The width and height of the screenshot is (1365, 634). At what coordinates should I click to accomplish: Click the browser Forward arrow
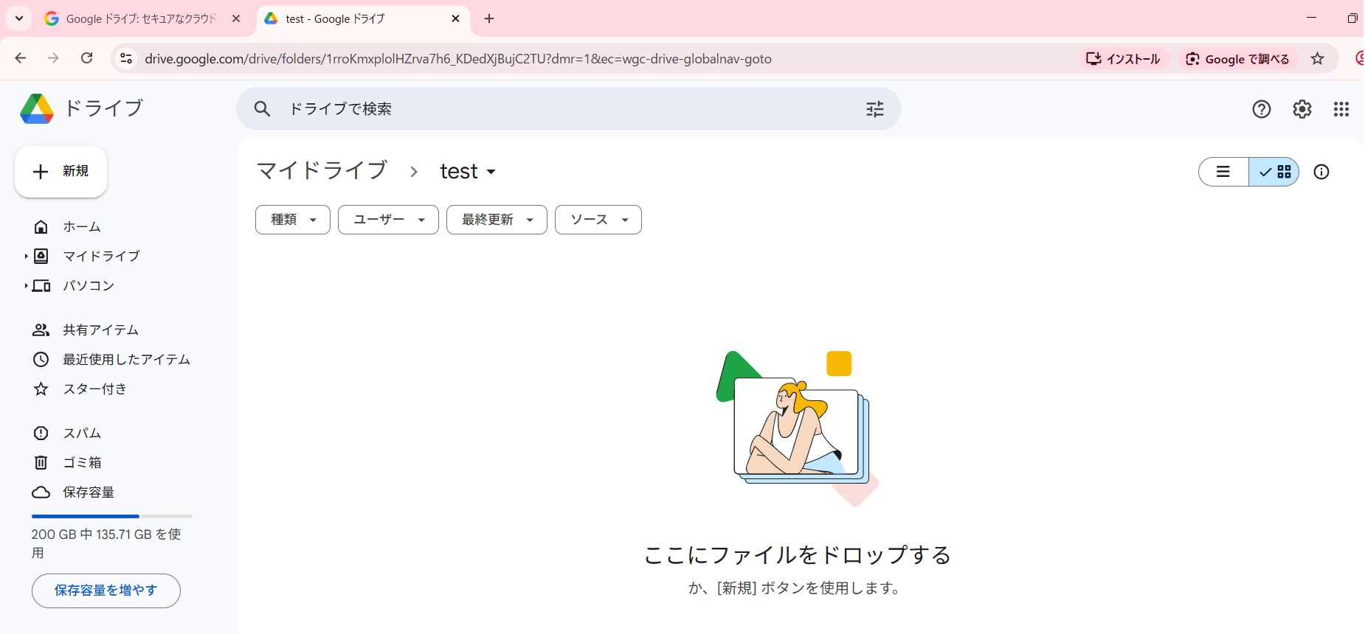53,58
